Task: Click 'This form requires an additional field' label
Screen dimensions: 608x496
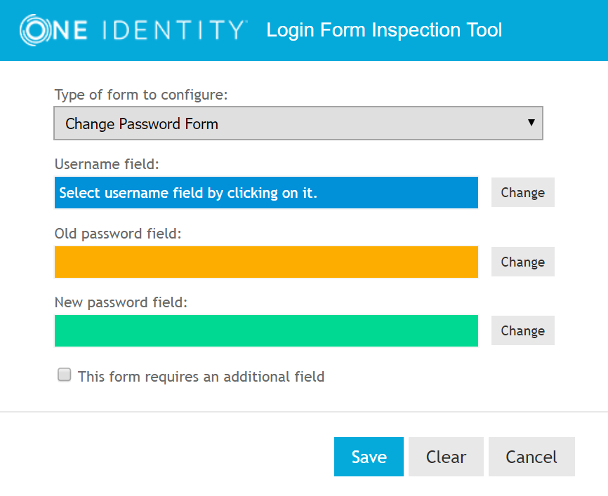Action: point(201,377)
